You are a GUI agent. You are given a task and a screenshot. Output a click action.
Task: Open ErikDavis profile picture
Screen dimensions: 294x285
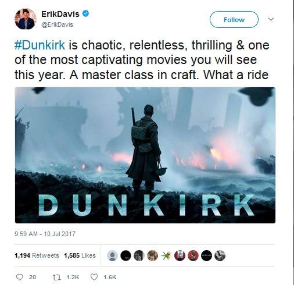click(26, 19)
